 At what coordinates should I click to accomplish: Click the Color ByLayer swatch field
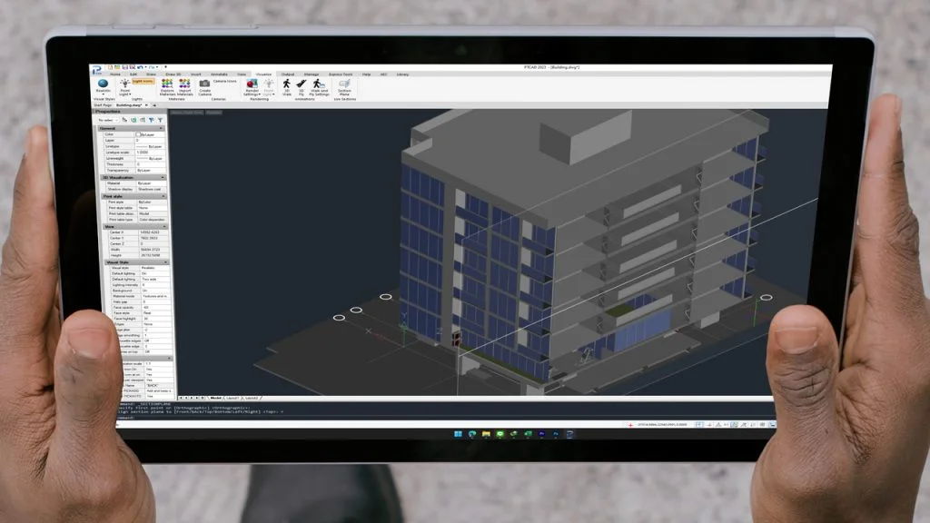click(x=150, y=134)
